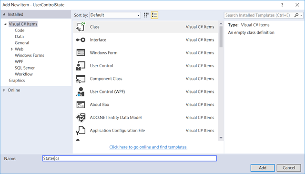305x174 pixels.
Task: Select the Application Configuration File icon
Action: click(81, 131)
